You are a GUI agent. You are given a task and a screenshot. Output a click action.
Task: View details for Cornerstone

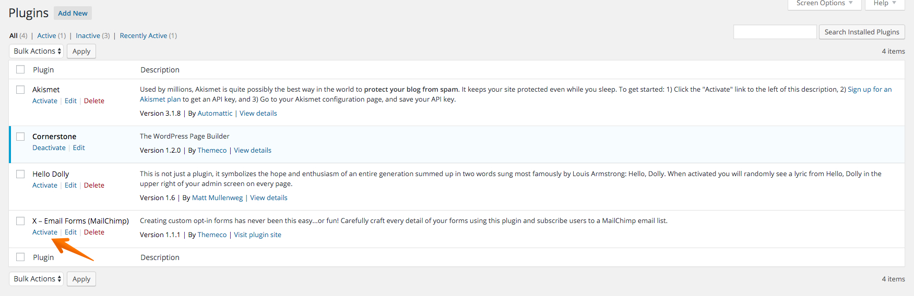point(253,150)
